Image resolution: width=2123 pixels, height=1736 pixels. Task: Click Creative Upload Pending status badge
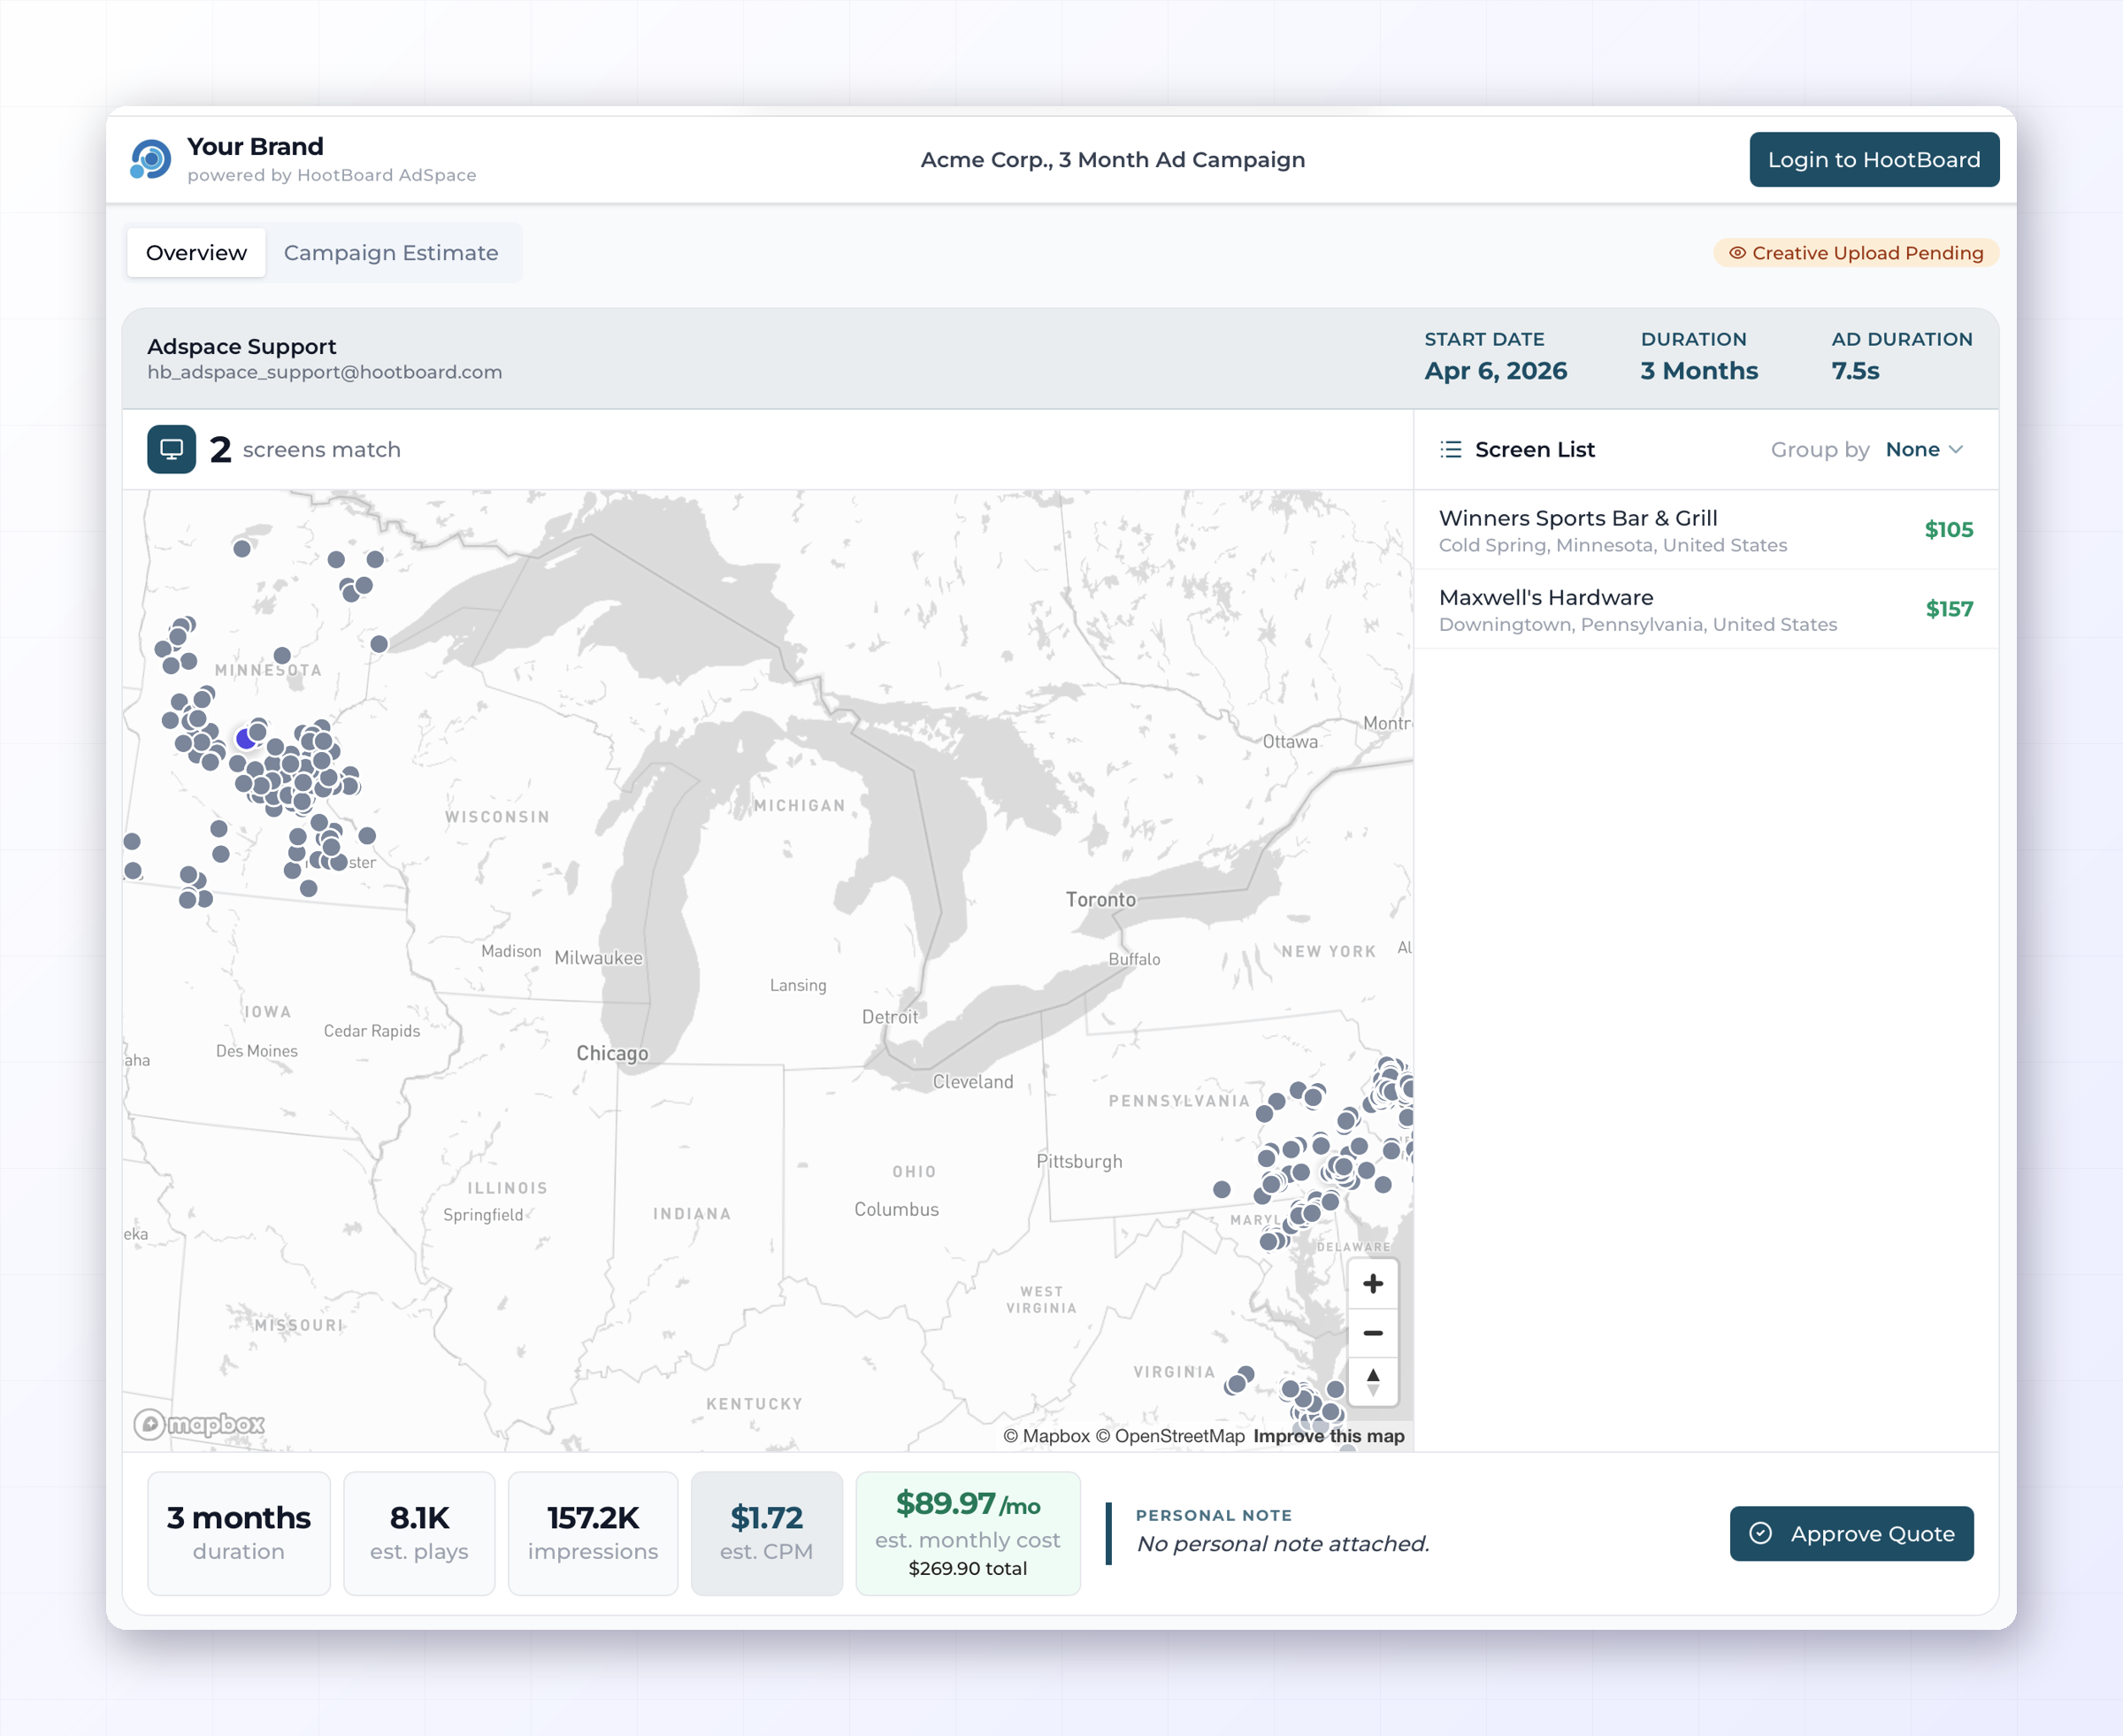point(1856,253)
